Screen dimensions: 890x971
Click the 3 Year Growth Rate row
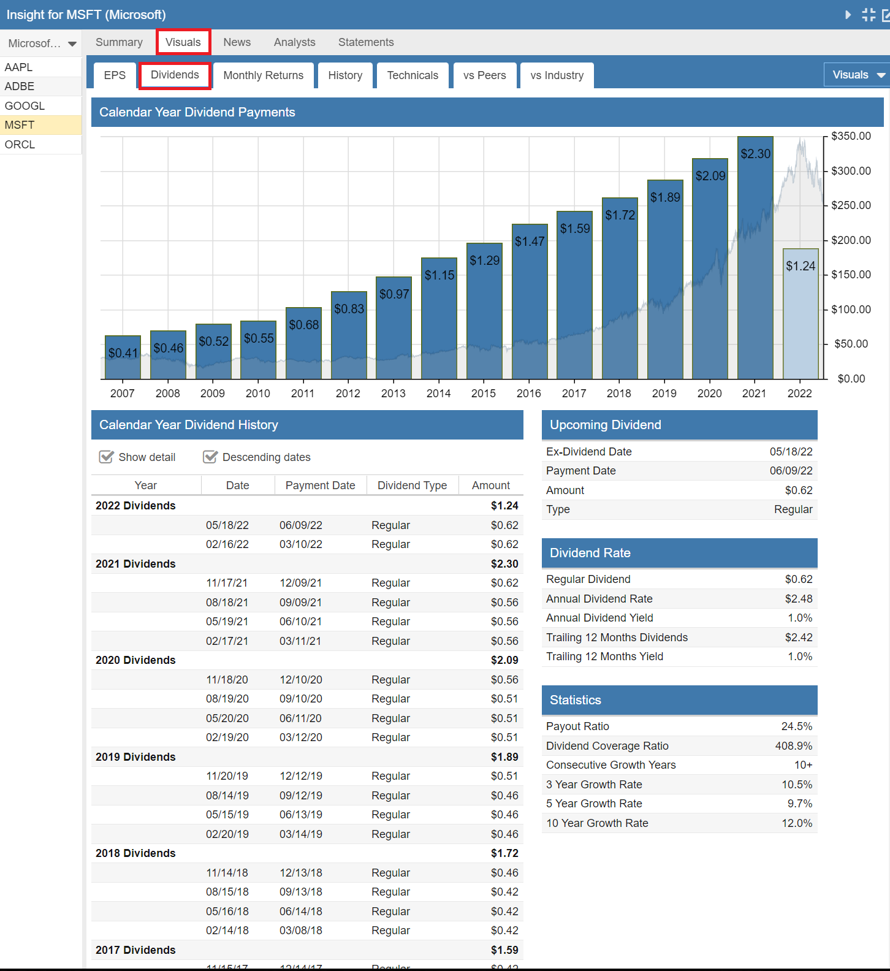tap(680, 785)
